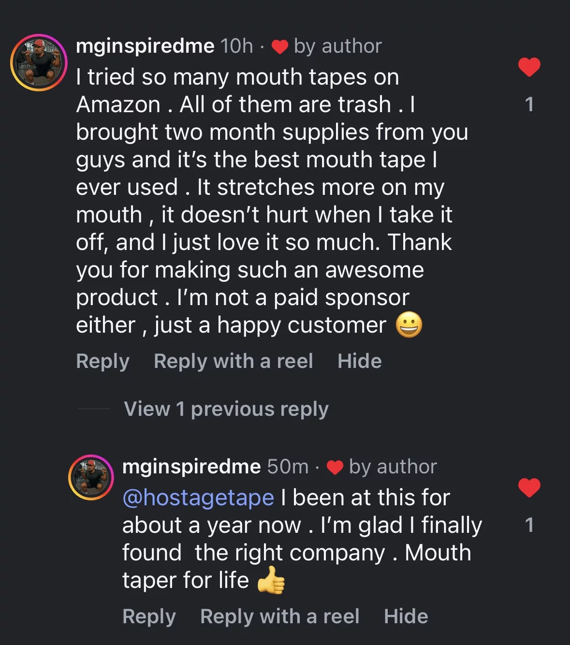View likes count on the 50m reply

point(529,525)
